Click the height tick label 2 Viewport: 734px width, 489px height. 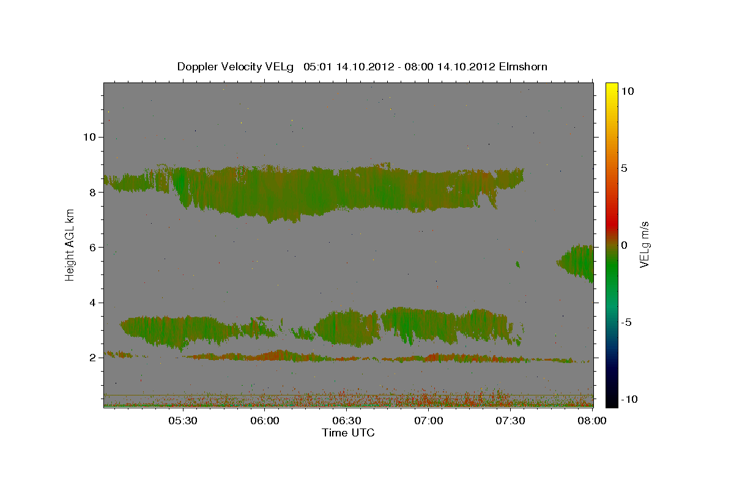93,358
